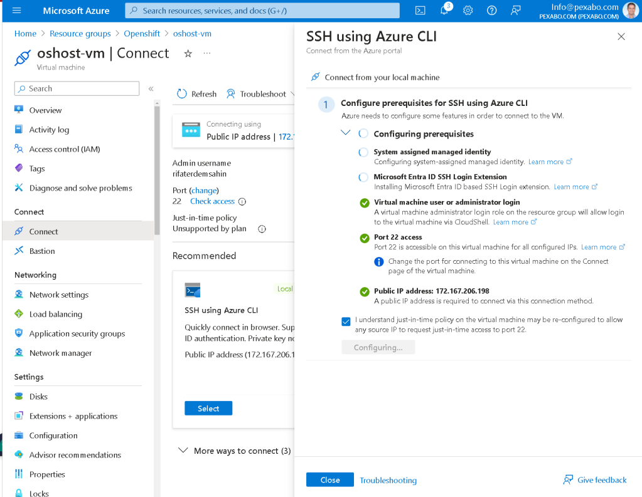The image size is (642, 497).
Task: Click the Troubleshoot person icon
Action: tap(231, 94)
